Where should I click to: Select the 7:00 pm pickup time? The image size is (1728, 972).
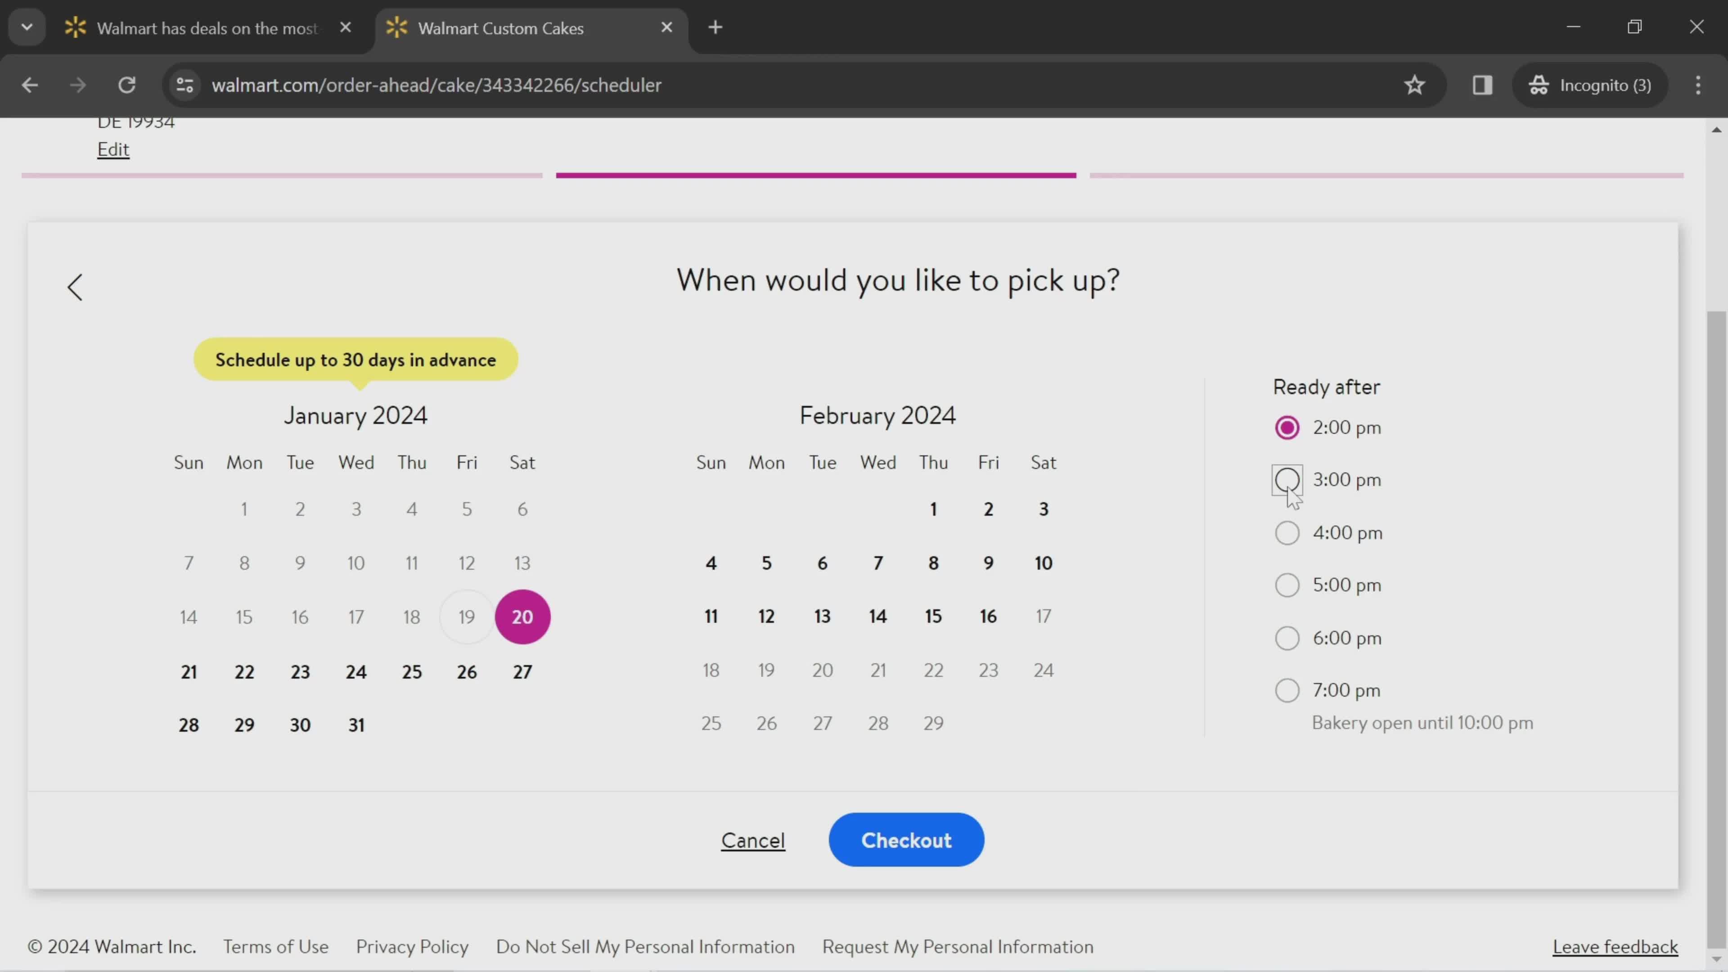[1287, 690]
